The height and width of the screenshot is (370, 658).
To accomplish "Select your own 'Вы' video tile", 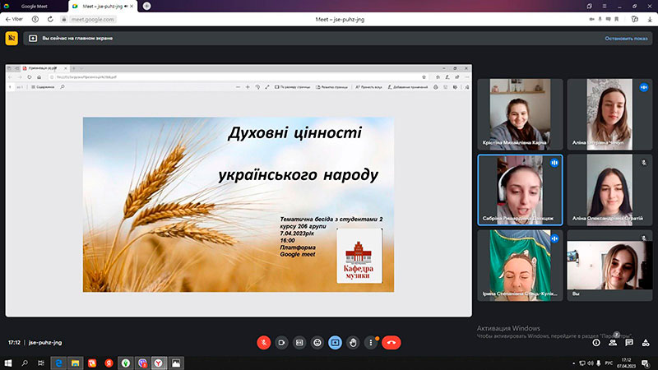I will pos(609,265).
